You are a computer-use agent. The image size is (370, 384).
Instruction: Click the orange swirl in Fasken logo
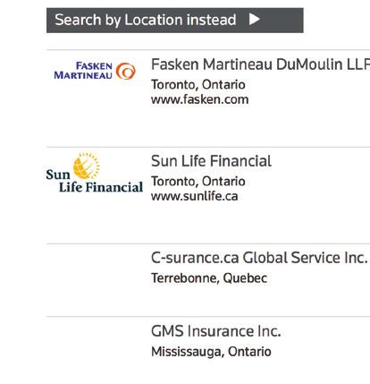(125, 71)
